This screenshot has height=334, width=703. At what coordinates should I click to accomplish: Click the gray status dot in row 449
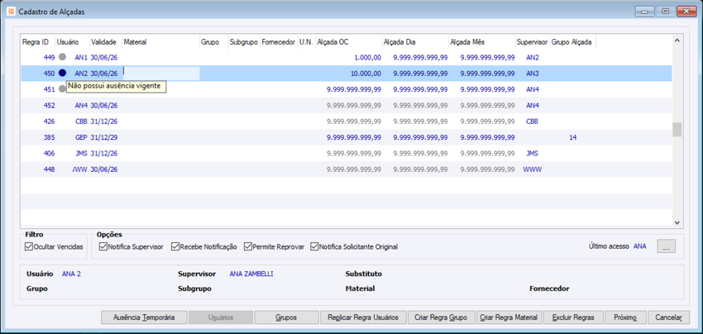tap(62, 57)
